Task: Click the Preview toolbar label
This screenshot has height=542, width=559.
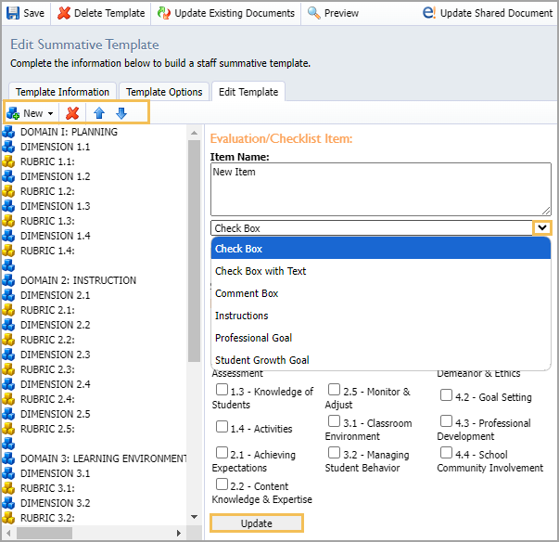Action: [x=341, y=13]
